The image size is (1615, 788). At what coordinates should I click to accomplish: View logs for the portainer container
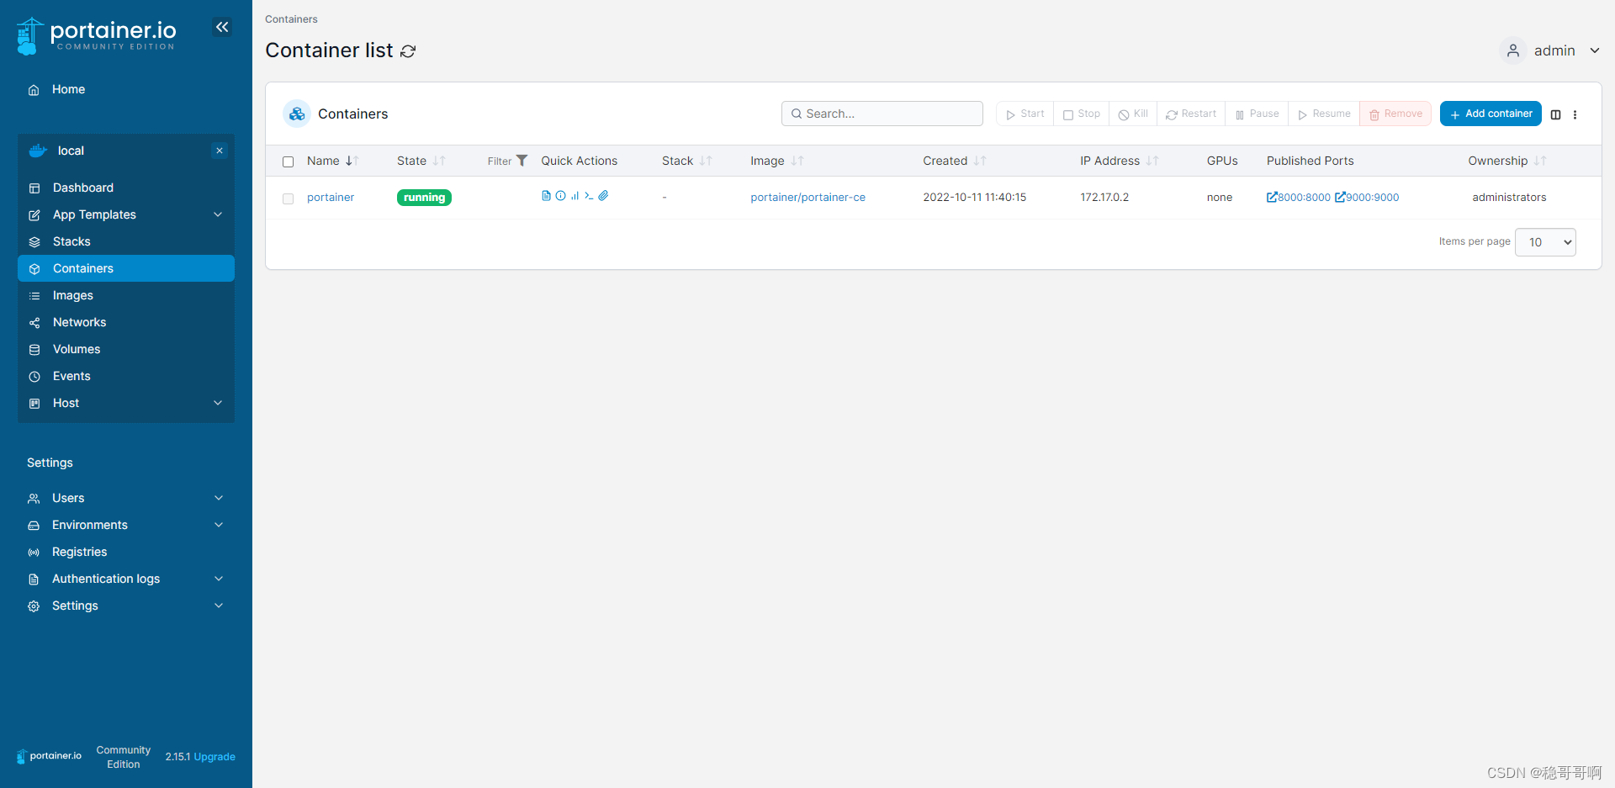[x=546, y=195]
